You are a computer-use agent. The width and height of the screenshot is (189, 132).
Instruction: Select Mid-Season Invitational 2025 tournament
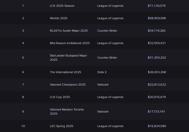click(x=70, y=43)
